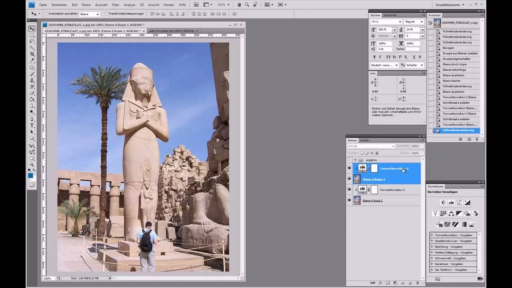
Task: Click the Ebene 0 Kopie 2 layer thumbnail
Action: 357,200
